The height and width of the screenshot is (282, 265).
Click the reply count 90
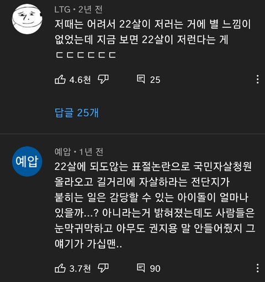(x=155, y=269)
